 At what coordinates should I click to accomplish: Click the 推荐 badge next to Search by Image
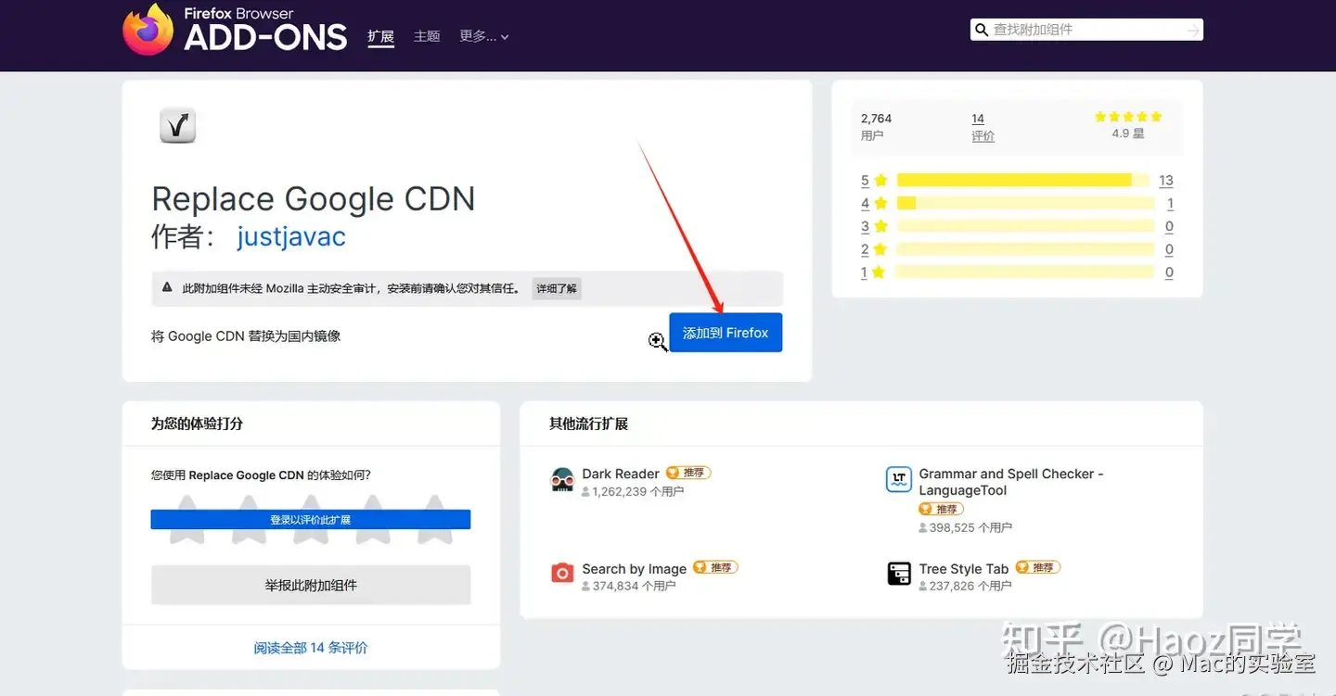click(x=715, y=567)
